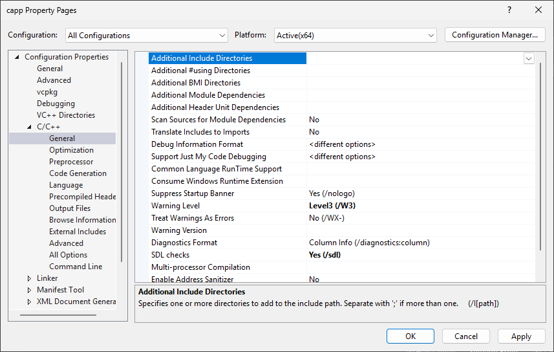Expand the Manifest Tool node
The height and width of the screenshot is (352, 554).
click(29, 290)
